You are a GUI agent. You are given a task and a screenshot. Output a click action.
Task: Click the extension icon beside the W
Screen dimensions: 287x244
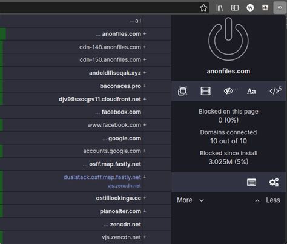(x=265, y=8)
